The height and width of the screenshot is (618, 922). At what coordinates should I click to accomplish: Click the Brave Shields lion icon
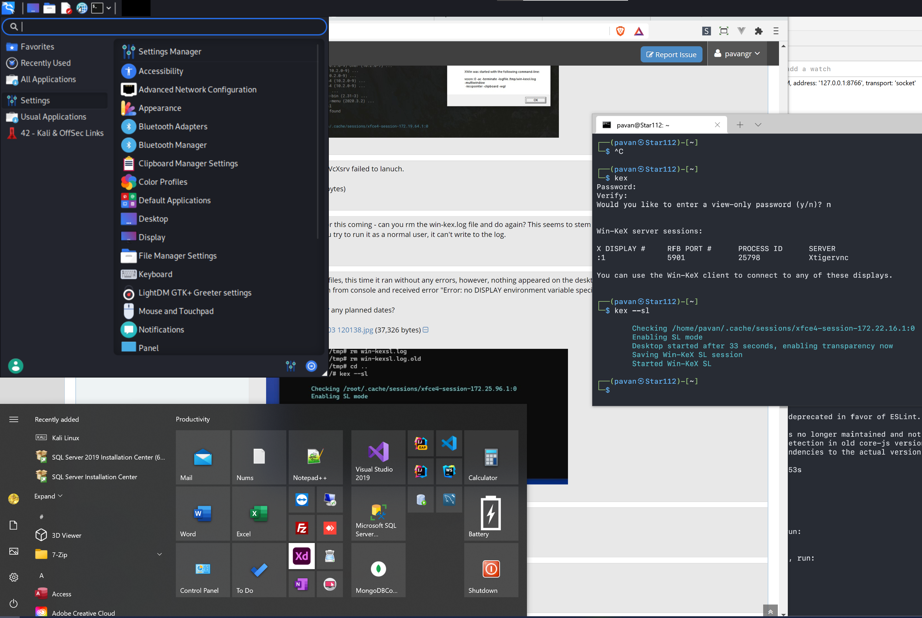point(620,31)
